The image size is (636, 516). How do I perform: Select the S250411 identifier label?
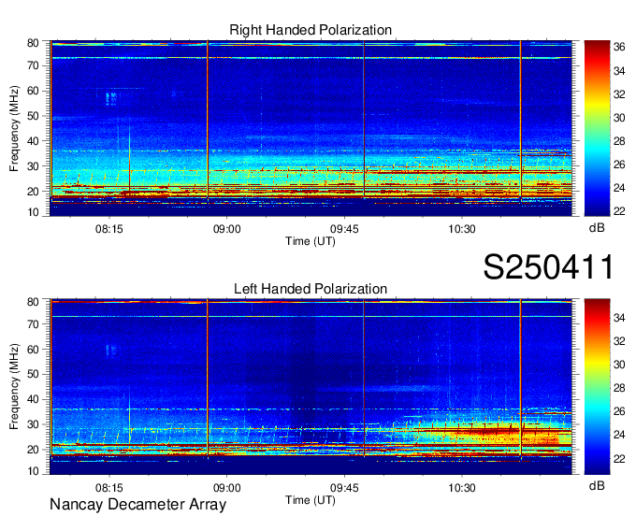[548, 266]
